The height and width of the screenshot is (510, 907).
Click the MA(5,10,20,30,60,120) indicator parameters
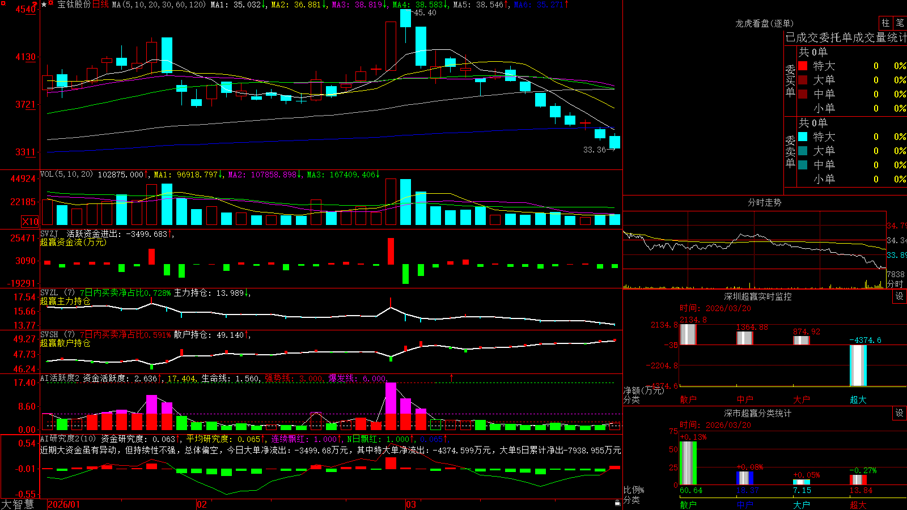(x=159, y=5)
